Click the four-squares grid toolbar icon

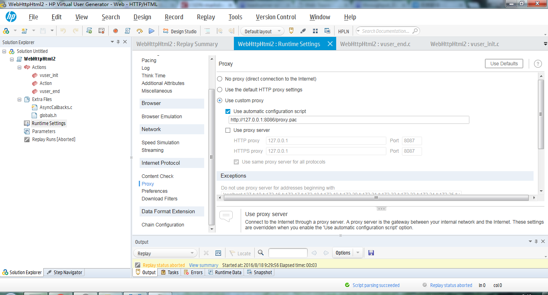[x=315, y=31]
